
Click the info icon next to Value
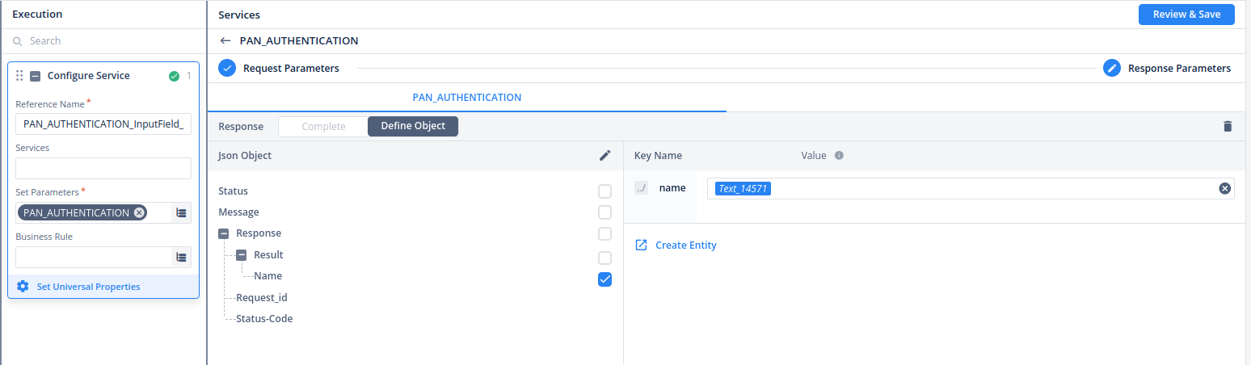(x=839, y=156)
